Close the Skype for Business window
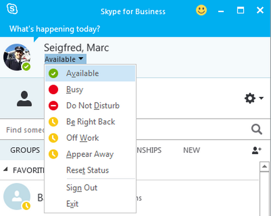The image size is (271, 216). click(x=260, y=10)
